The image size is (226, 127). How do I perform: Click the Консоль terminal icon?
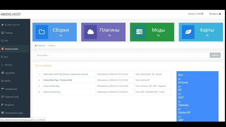click(2, 65)
